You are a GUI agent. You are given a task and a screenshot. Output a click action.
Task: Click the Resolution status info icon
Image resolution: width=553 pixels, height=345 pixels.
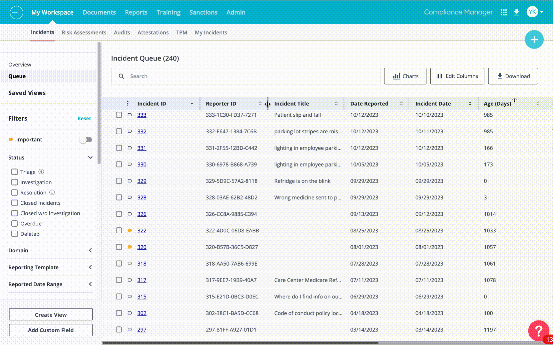52,192
